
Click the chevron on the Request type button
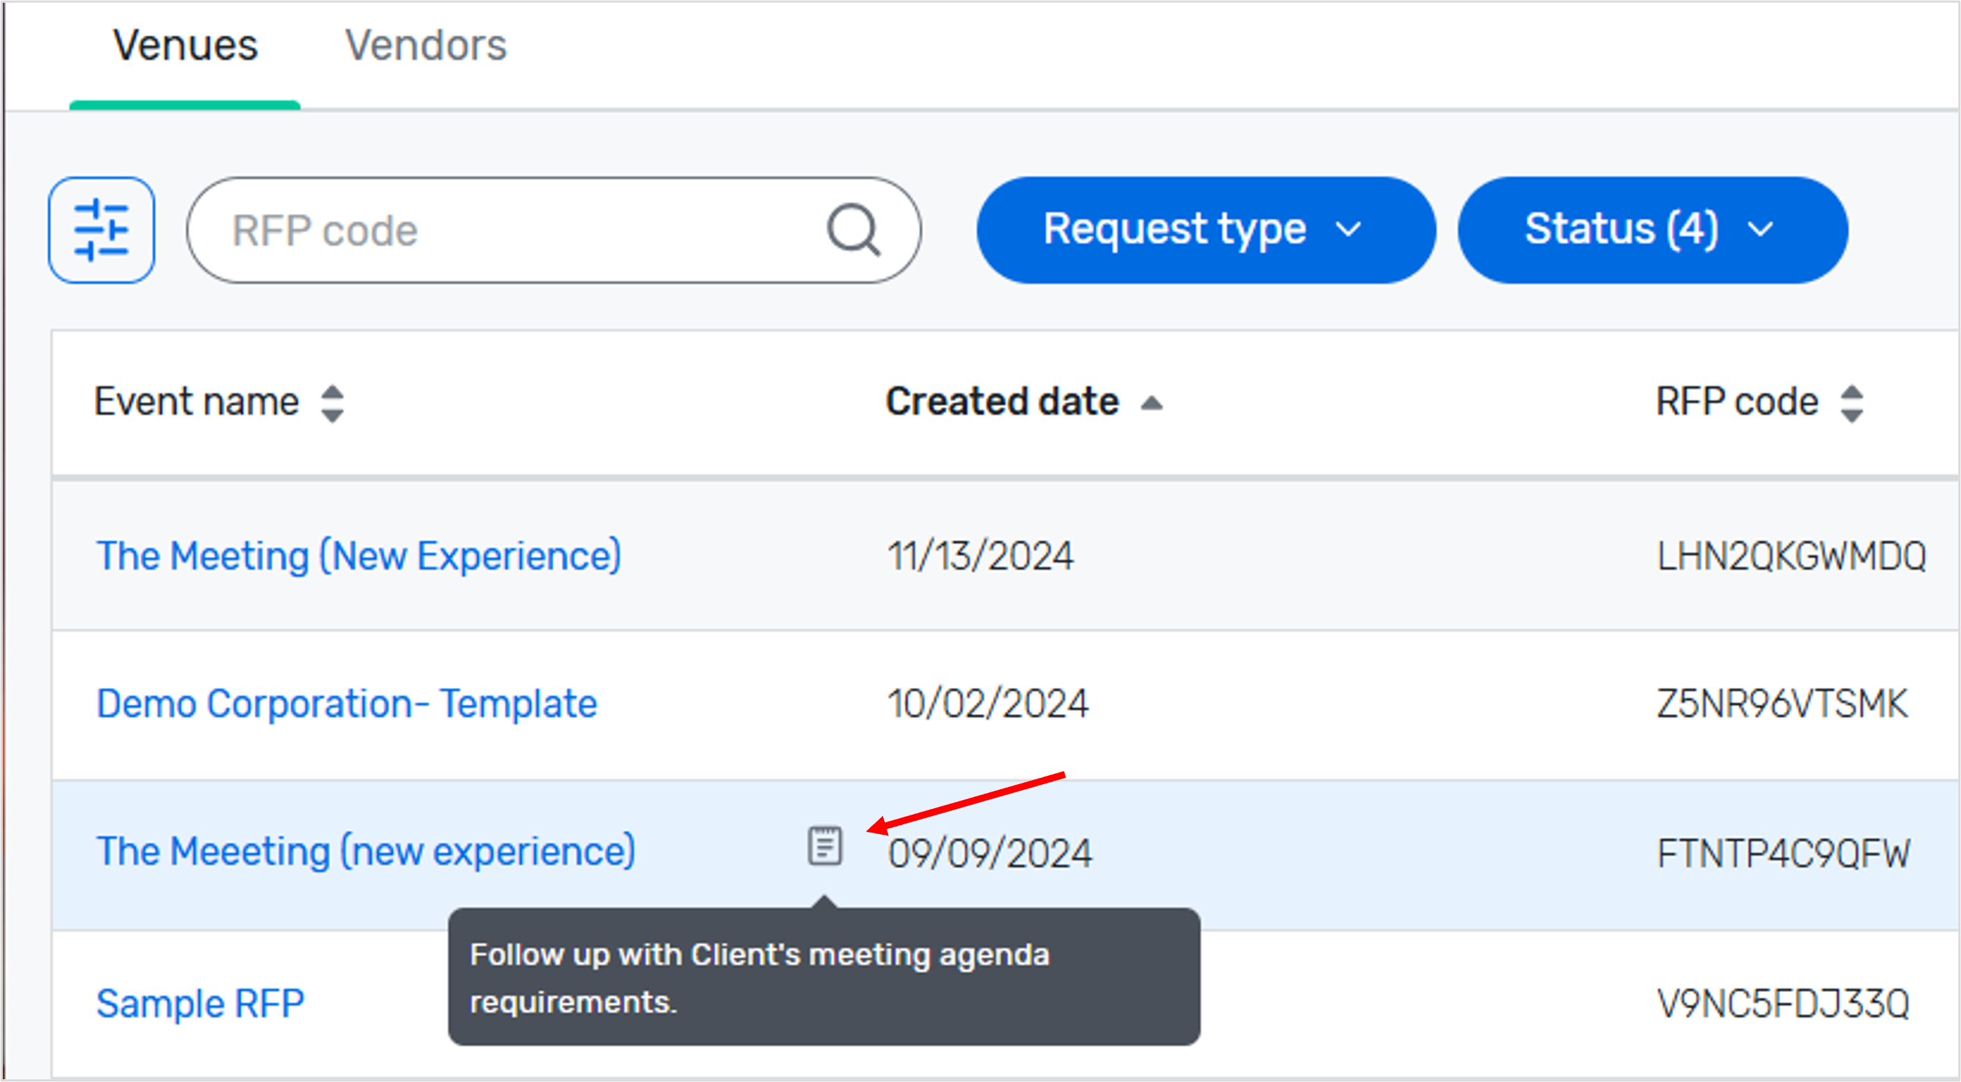pyautogui.click(x=1348, y=229)
